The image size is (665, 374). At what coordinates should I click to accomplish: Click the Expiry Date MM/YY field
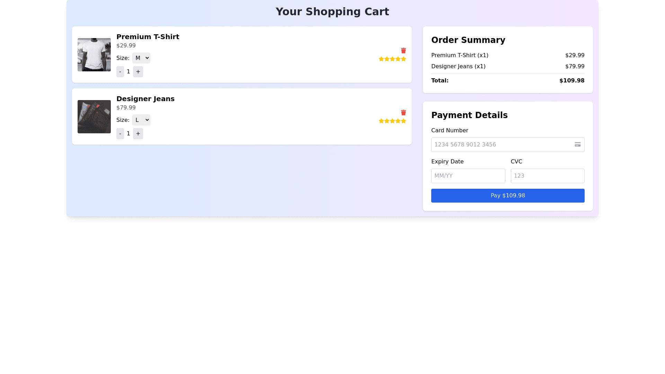468,176
